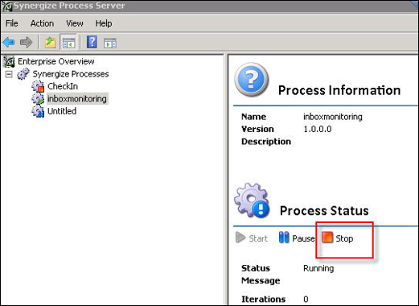This screenshot has height=306, width=419.
Task: Select the CheckIn process label
Action: [x=63, y=86]
